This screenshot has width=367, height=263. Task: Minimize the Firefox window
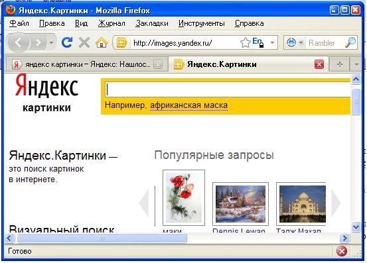click(334, 11)
